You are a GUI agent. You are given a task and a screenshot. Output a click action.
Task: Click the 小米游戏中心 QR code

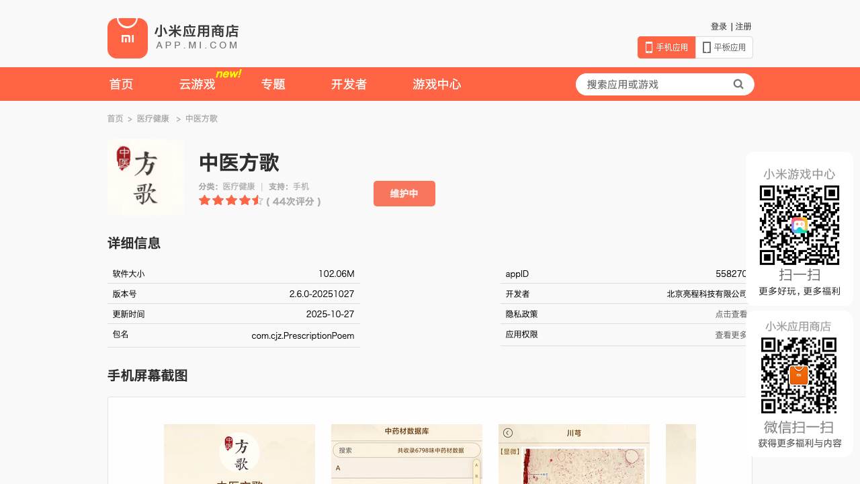point(800,225)
